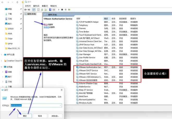Click the Refresh toolbar icon in Services
Viewport: 172px width, 119px height.
click(42, 10)
